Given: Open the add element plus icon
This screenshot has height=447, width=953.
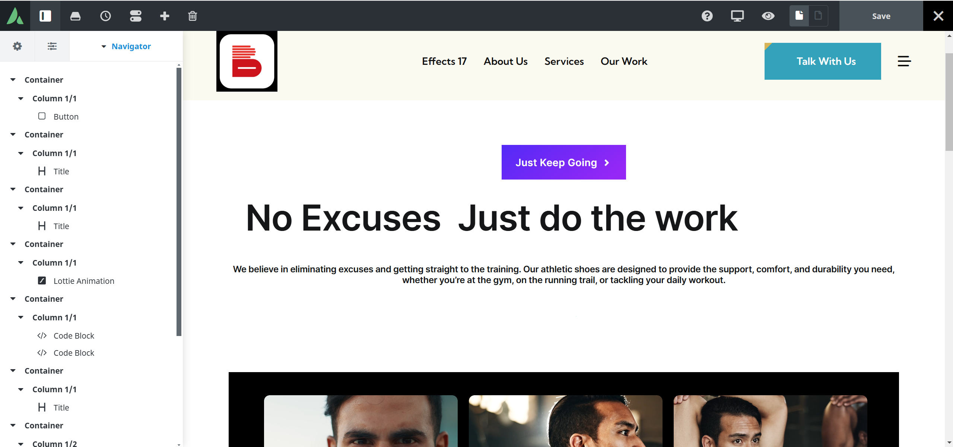Looking at the screenshot, I should tap(165, 16).
